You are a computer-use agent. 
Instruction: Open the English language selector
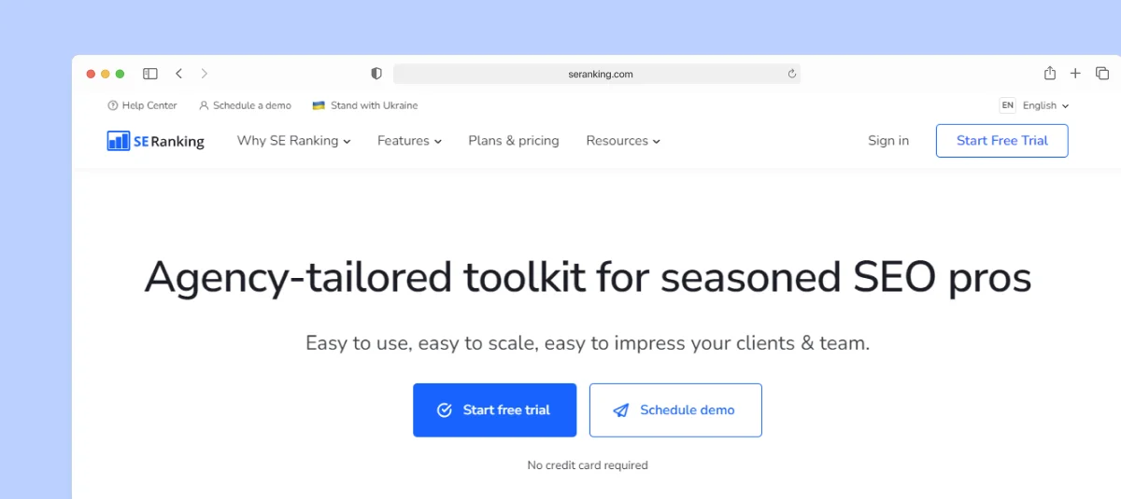[x=1045, y=105]
